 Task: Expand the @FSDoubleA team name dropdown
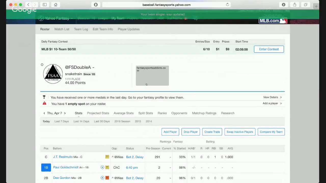(93, 68)
